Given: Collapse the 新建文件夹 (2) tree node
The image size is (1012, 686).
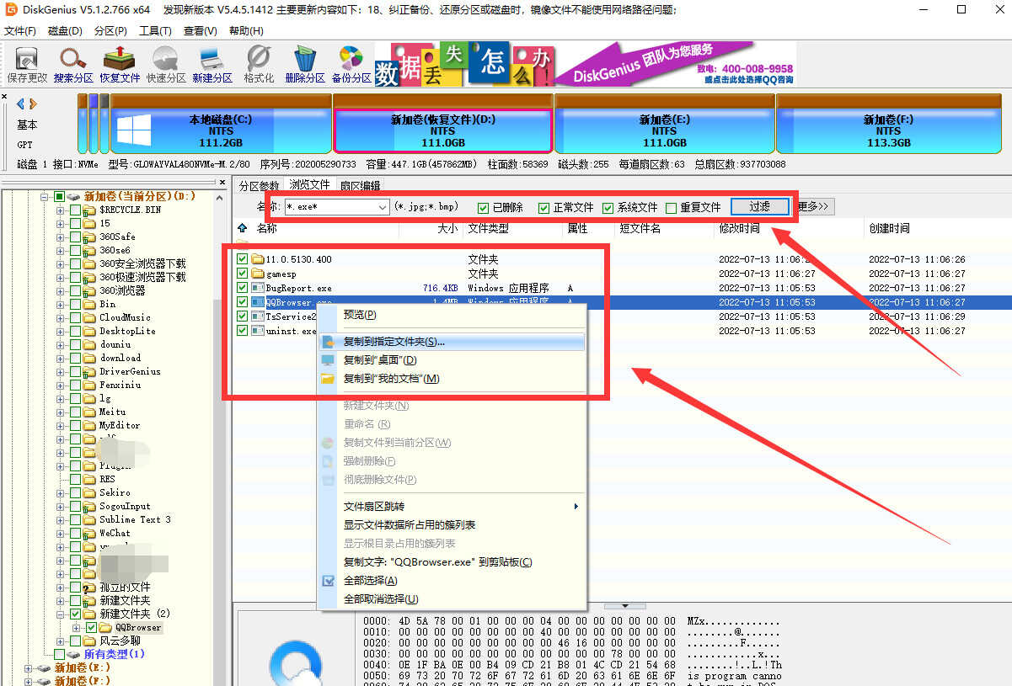Looking at the screenshot, I should 61,614.
